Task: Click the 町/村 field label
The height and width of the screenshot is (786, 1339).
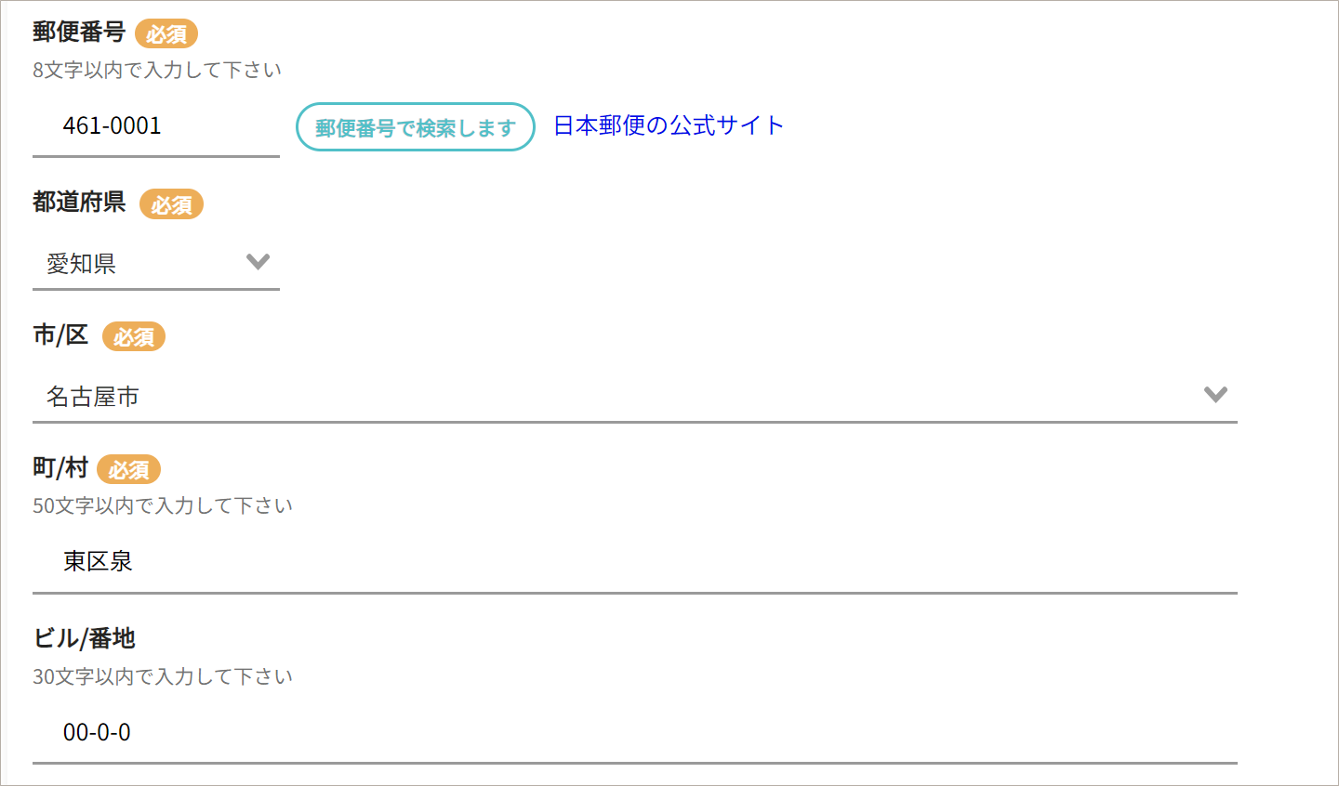Action: click(60, 467)
